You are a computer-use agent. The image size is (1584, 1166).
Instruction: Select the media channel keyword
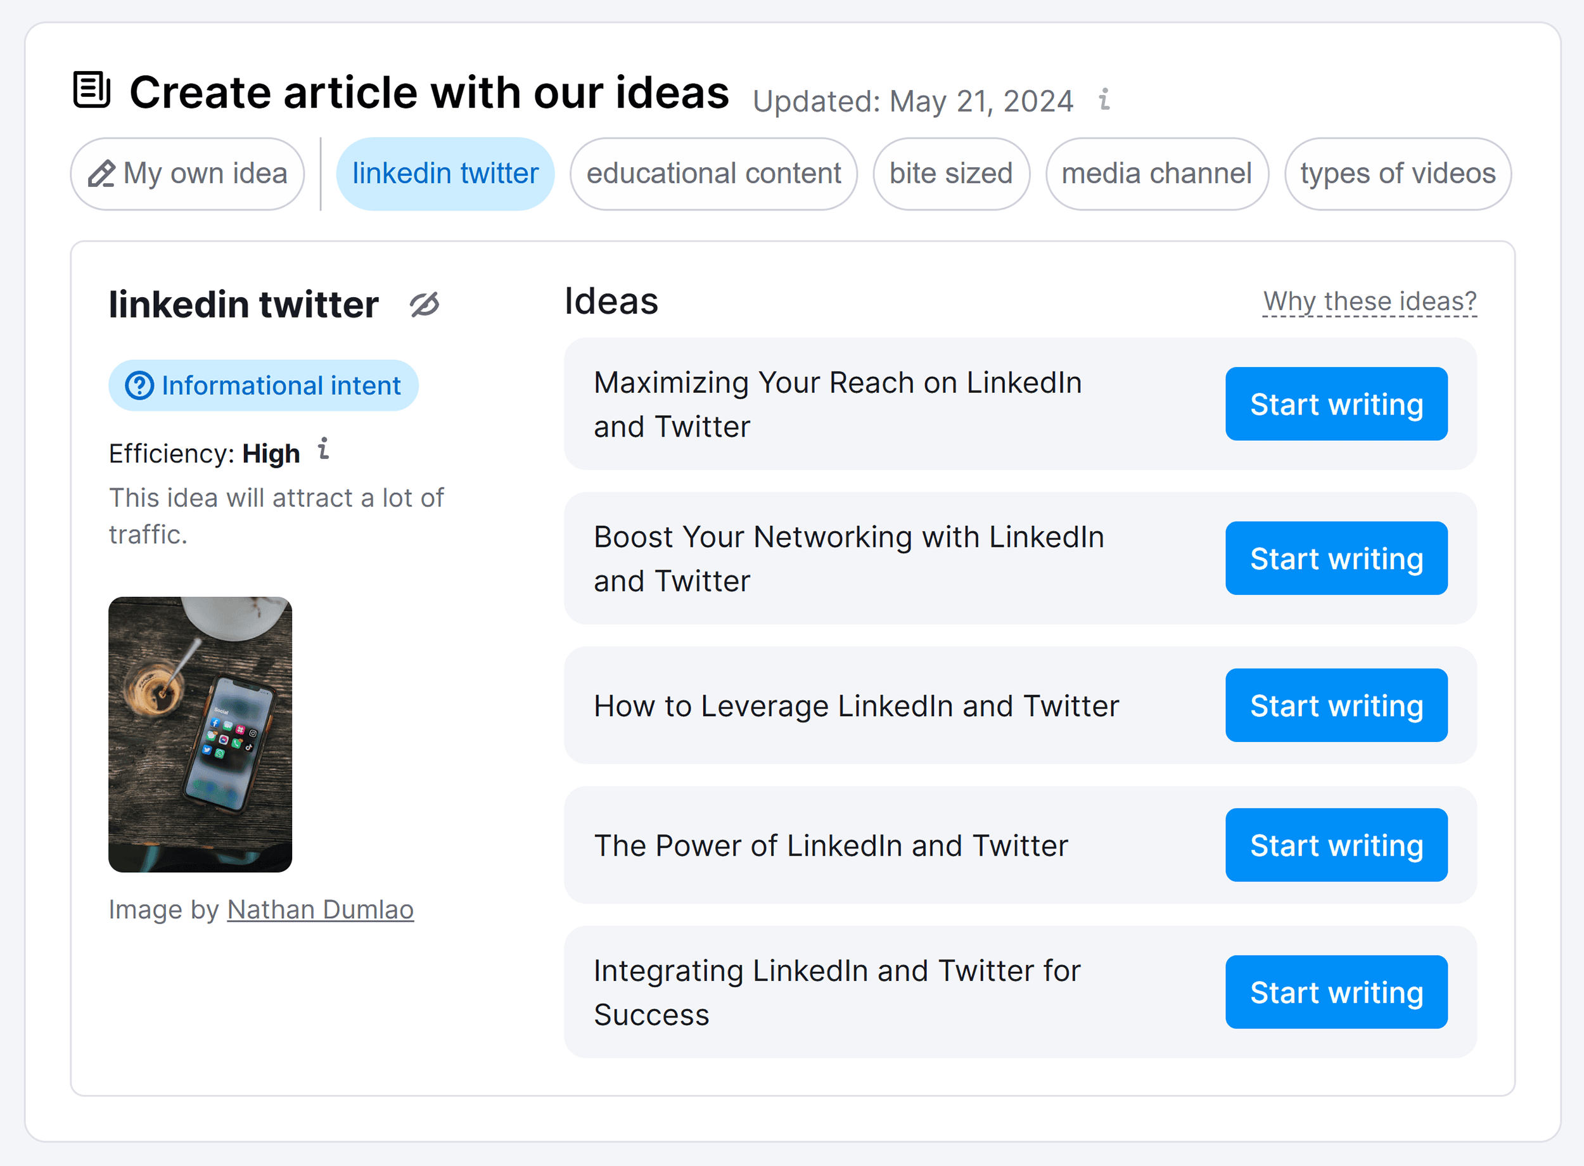1156,174
